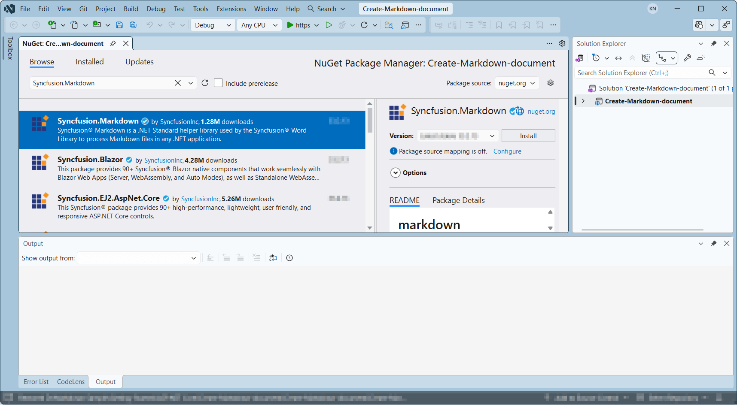Click Solution Explorer pending changes filter icon

tap(596, 58)
